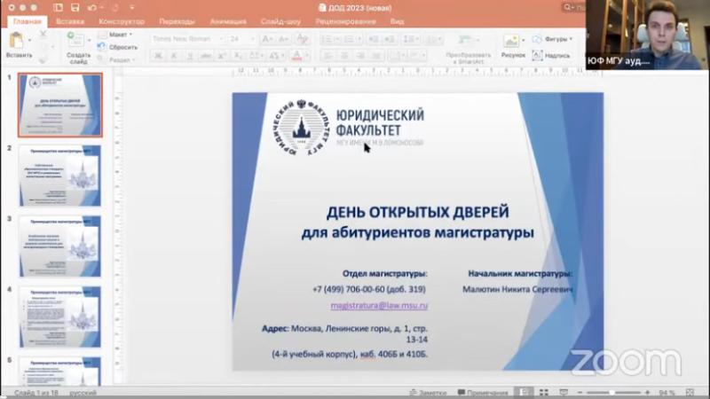Select slide 2 thumbnail
This screenshot has height=399, width=710.
[60, 176]
